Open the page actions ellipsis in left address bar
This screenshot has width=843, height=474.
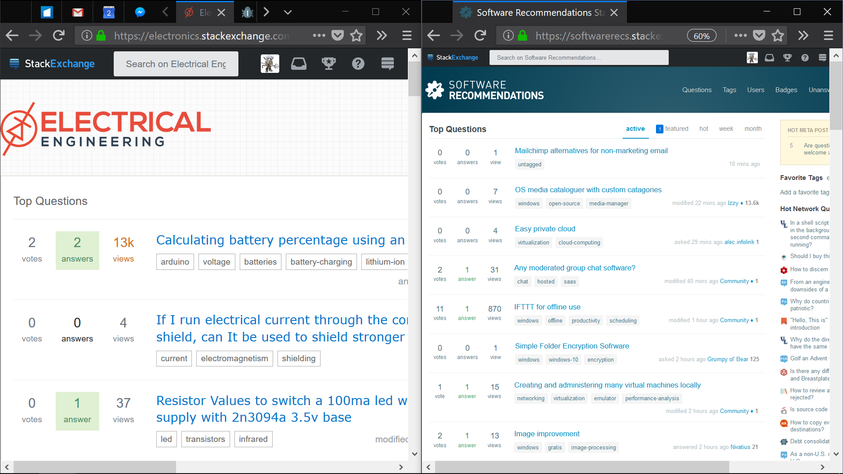pos(319,36)
